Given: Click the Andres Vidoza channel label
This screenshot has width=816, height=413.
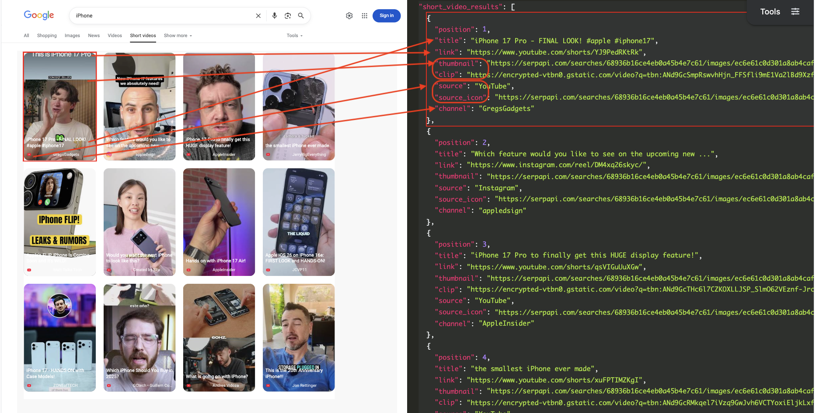Looking at the screenshot, I should coord(226,385).
